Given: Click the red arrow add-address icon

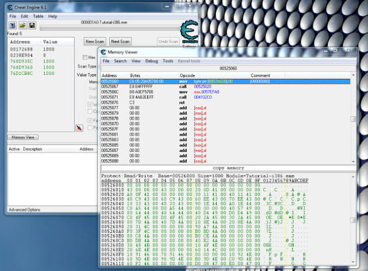Looking at the screenshot, I should pyautogui.click(x=79, y=128).
